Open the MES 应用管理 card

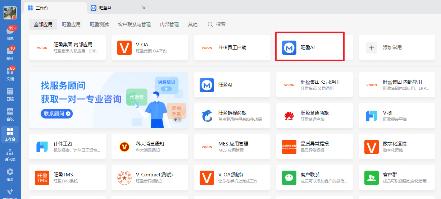coord(232,147)
